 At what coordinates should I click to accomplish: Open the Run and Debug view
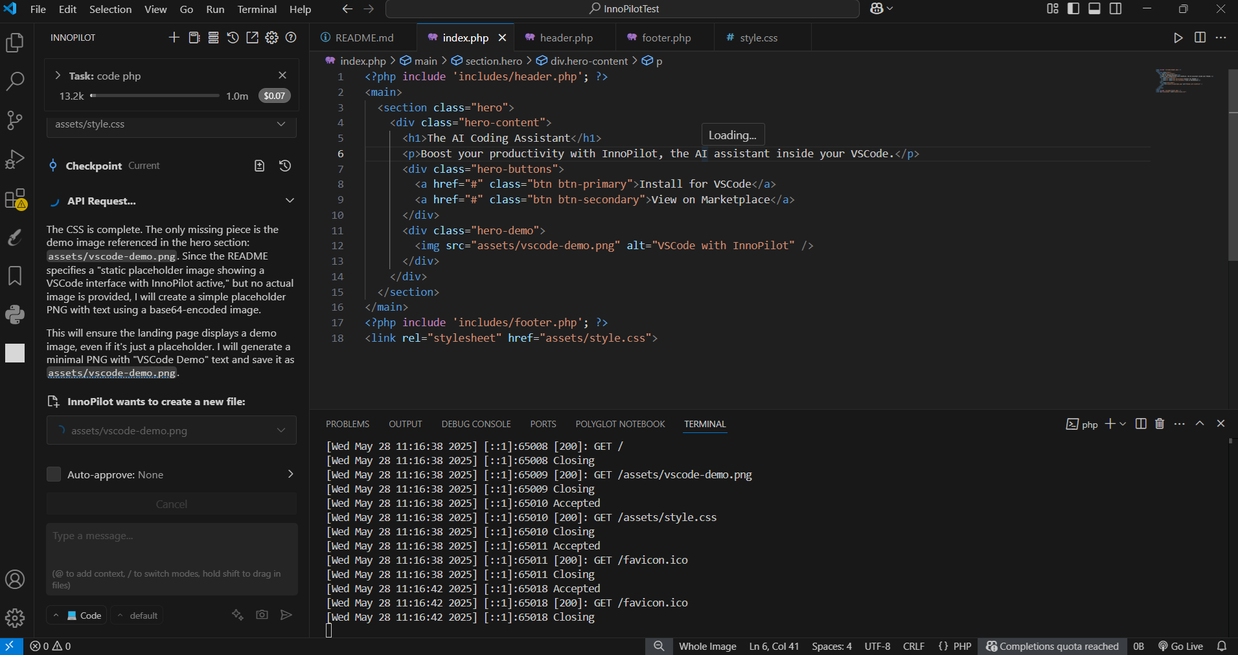[x=15, y=159]
